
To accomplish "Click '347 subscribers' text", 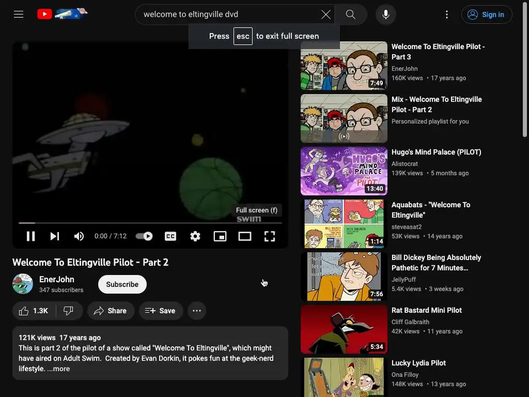I will (61, 290).
